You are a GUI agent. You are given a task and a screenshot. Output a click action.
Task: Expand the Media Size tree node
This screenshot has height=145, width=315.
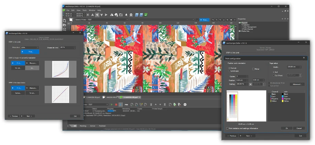tap(239, 31)
